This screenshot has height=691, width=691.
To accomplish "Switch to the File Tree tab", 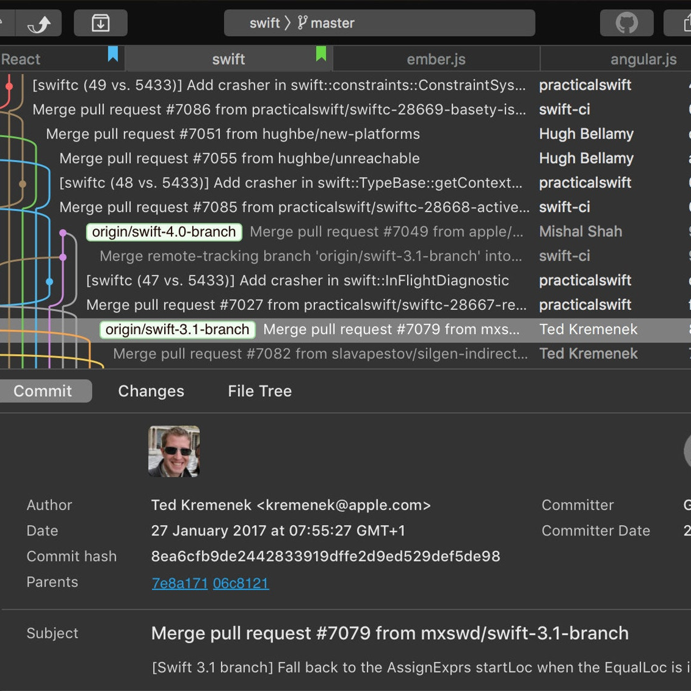I will coord(259,391).
